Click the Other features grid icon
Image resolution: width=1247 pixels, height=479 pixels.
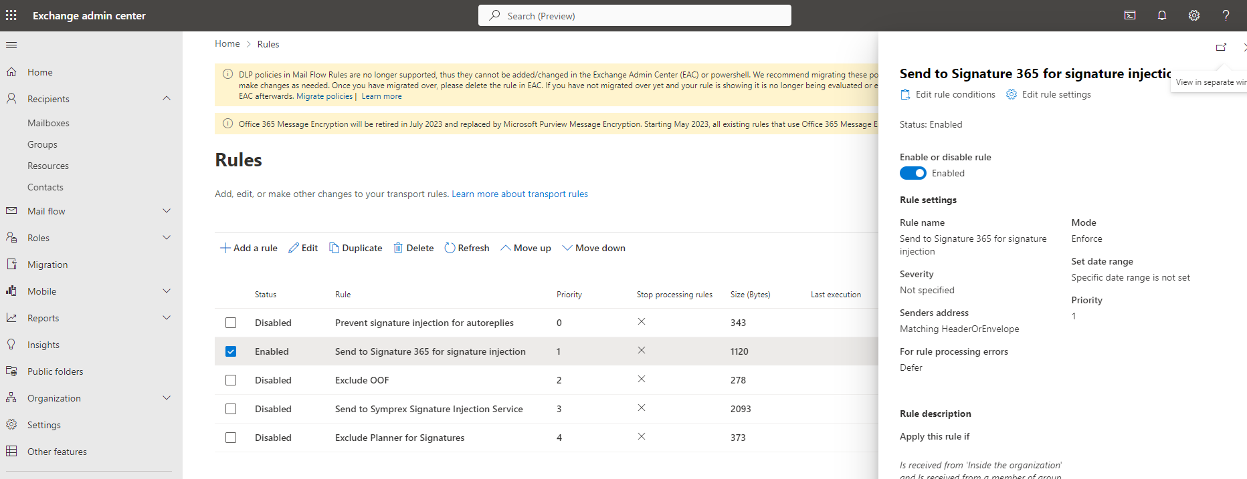(11, 452)
